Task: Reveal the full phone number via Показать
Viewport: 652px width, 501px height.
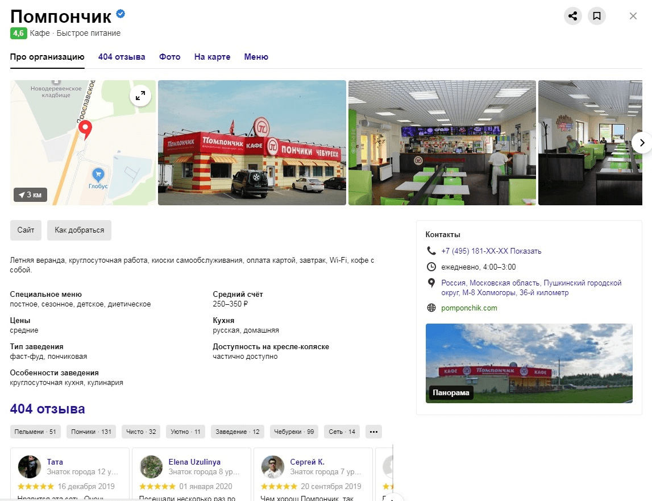Action: point(526,251)
